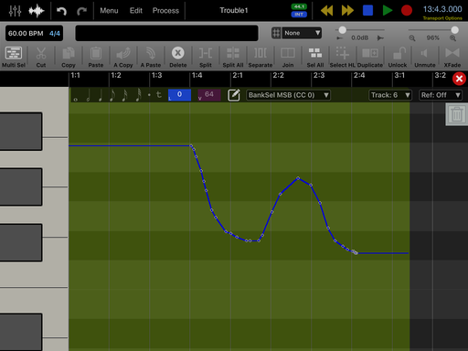Screen dimensions: 468x351
Task: Close the MIDI editor with red X
Action: pos(459,79)
